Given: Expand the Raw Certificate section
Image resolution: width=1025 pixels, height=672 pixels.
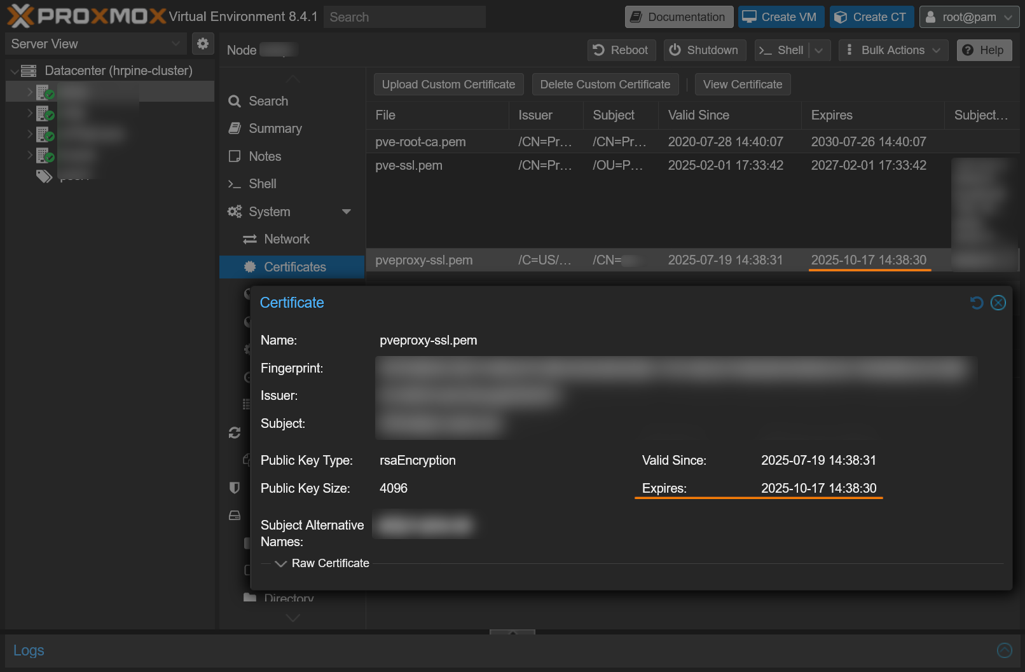Looking at the screenshot, I should point(280,563).
